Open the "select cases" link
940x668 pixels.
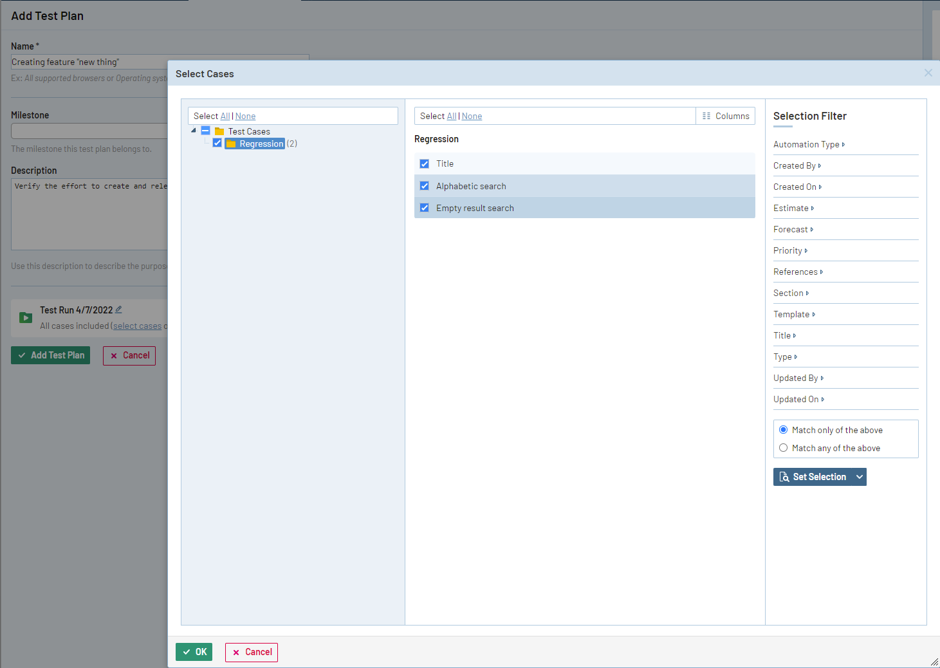pyautogui.click(x=137, y=326)
